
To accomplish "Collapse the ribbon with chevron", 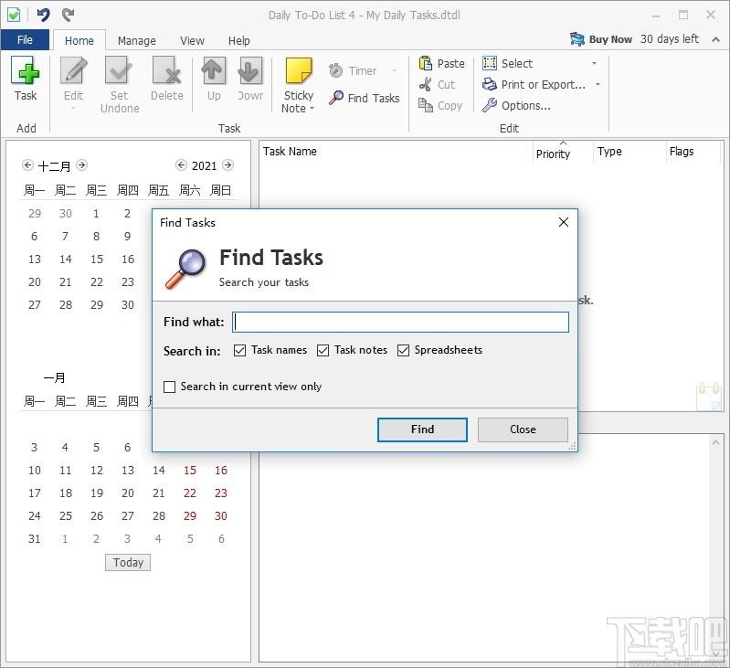I will pos(716,39).
